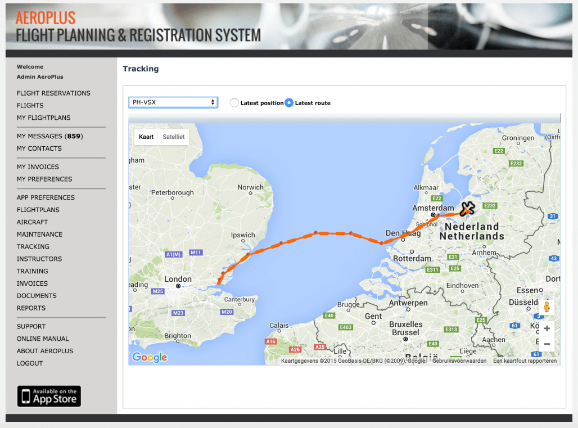Enable the Latest position option
578x428 pixels.
pos(234,102)
